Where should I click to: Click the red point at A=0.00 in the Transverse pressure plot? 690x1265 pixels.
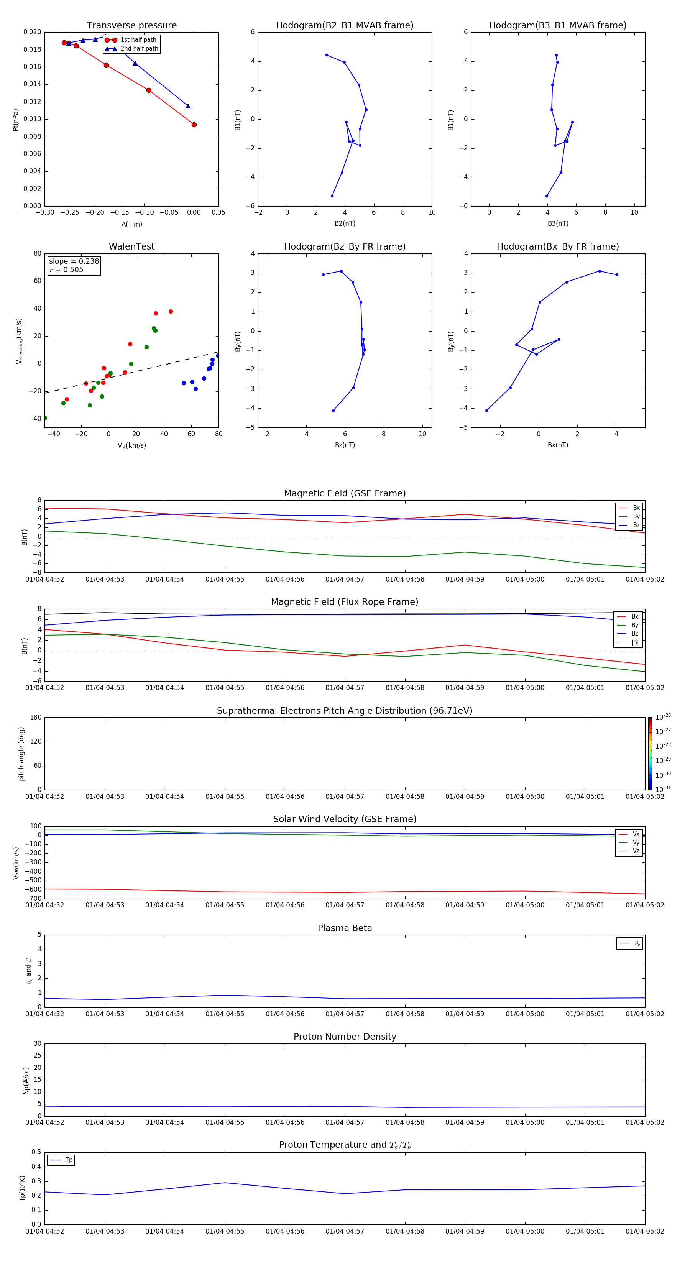194,125
